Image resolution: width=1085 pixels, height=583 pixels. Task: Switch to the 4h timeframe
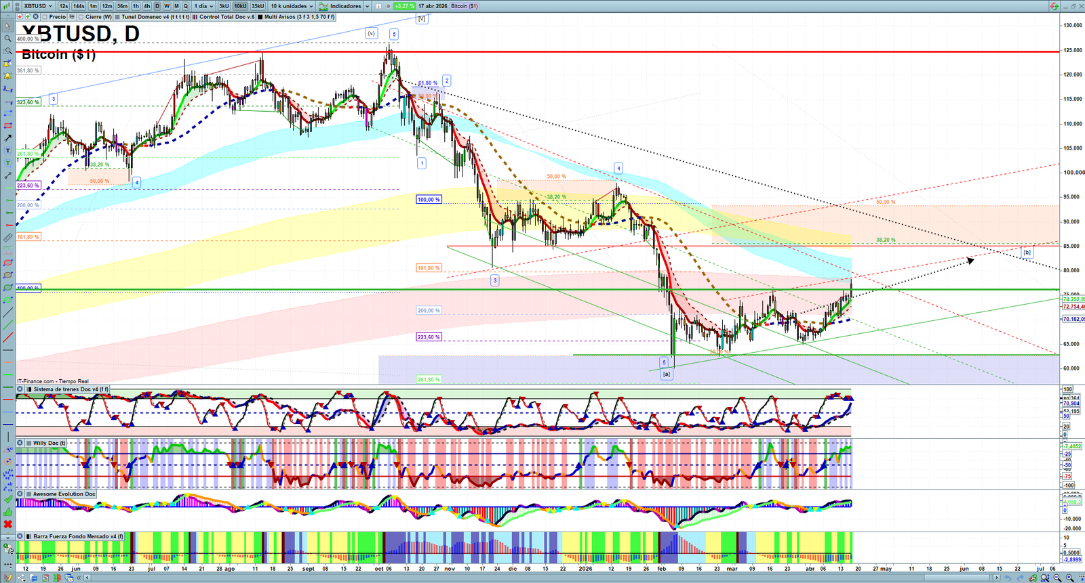pyautogui.click(x=147, y=6)
